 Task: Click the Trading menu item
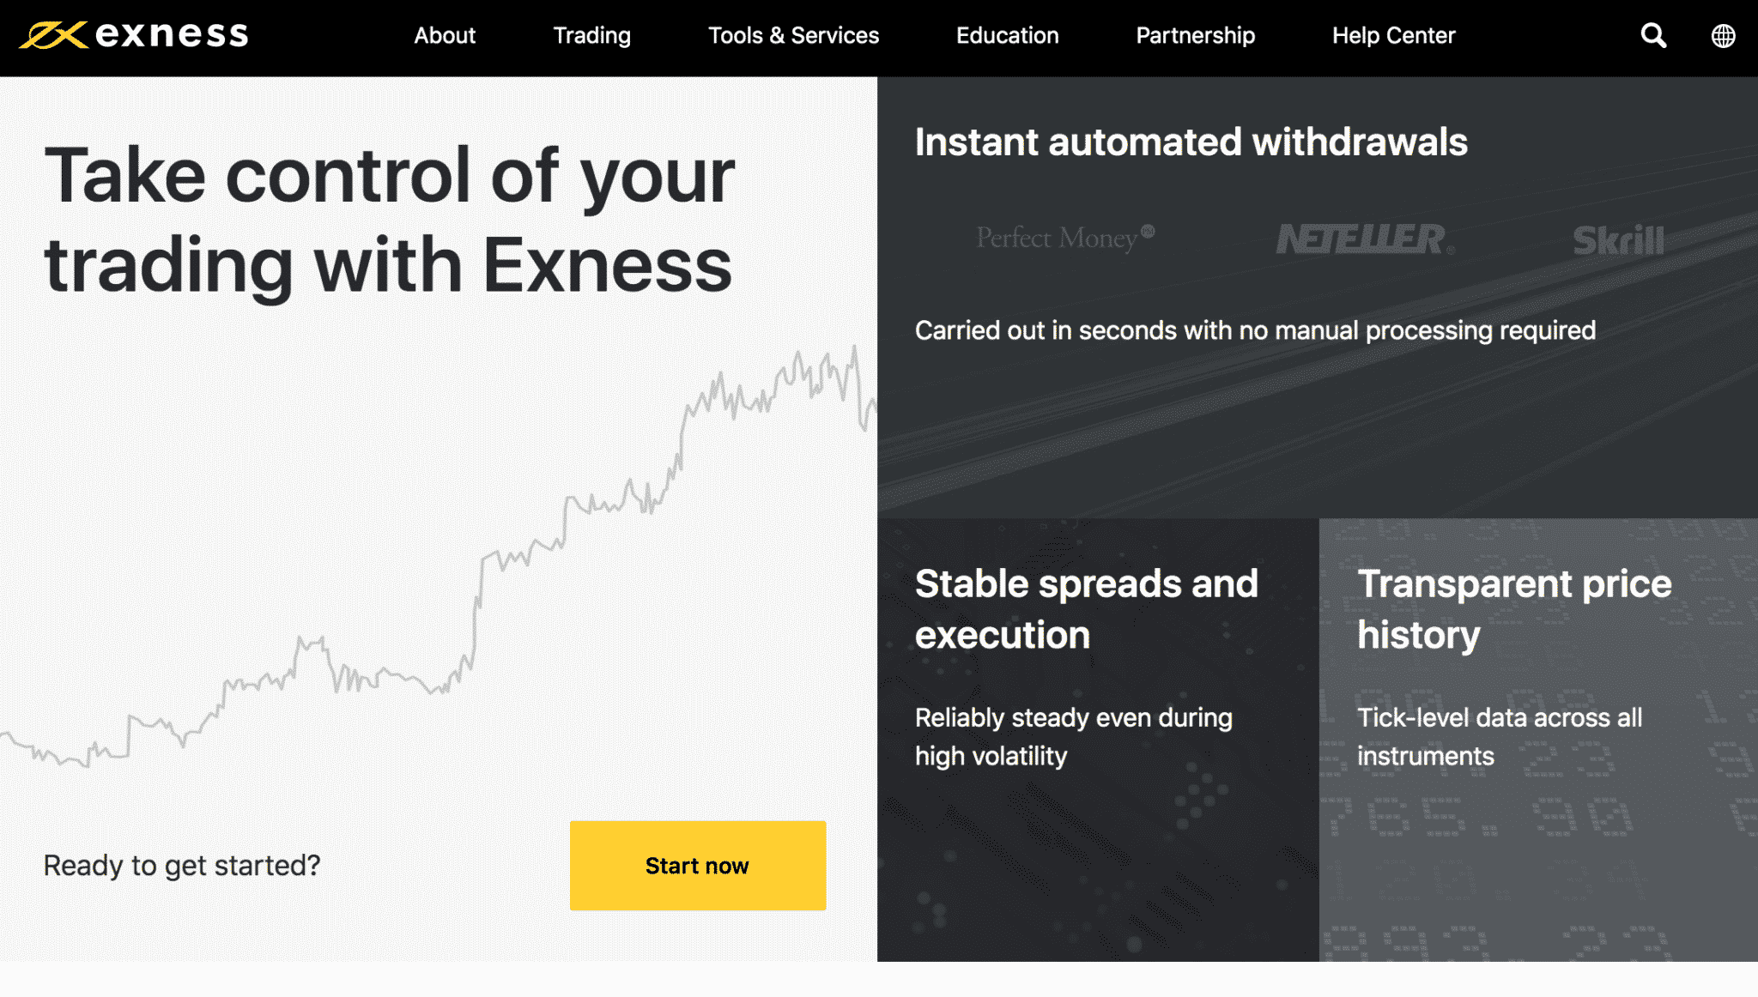[591, 35]
